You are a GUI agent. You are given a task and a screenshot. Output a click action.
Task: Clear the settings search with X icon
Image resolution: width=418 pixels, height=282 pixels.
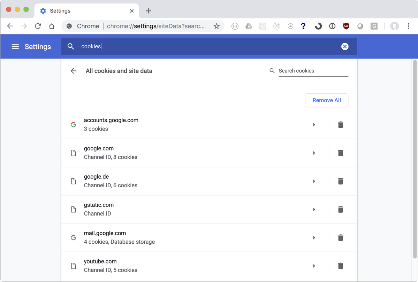pos(345,47)
